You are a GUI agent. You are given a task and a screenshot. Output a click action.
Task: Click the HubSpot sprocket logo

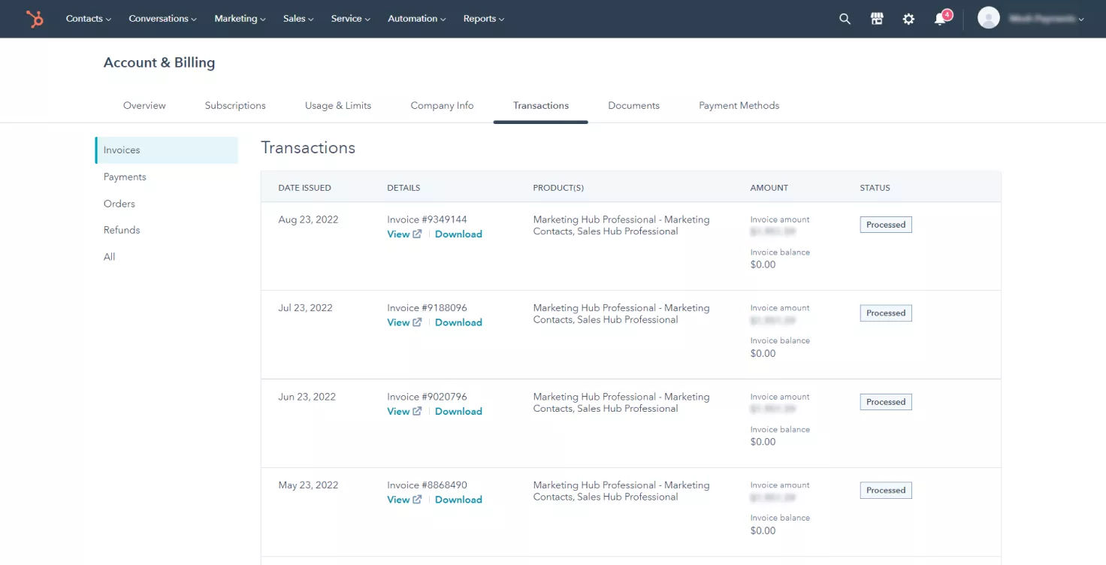[x=35, y=19]
